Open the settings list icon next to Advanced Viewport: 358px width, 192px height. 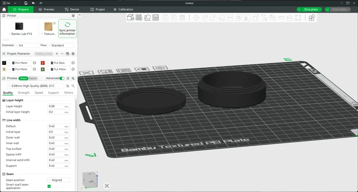68,78
